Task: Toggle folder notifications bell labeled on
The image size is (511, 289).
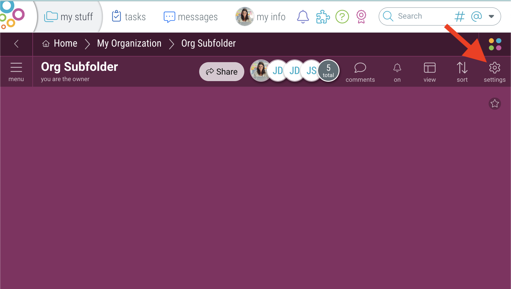Action: [x=397, y=71]
